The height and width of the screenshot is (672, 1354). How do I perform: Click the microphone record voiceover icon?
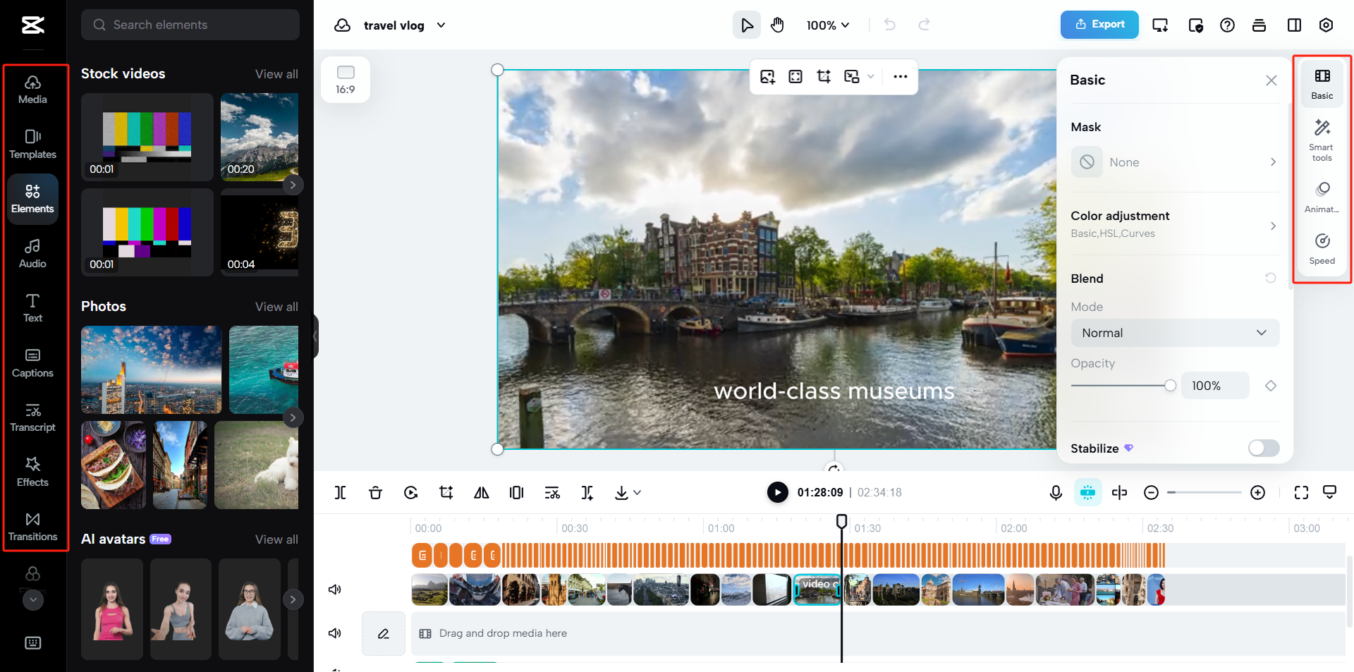click(1056, 492)
